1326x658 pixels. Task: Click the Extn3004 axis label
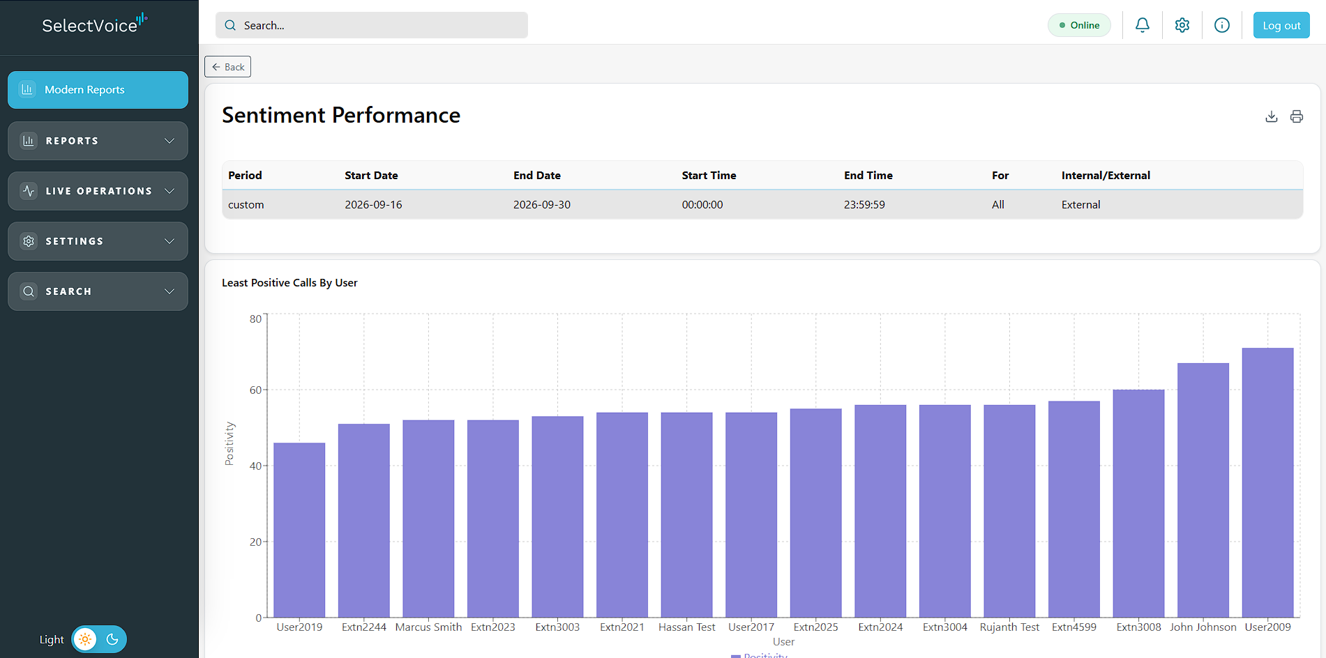pos(944,627)
